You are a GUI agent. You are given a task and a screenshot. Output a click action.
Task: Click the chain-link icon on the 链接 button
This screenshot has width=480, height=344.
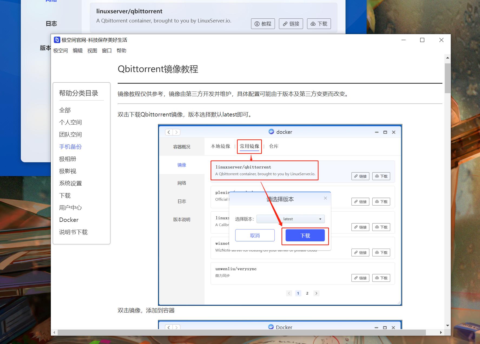(285, 24)
